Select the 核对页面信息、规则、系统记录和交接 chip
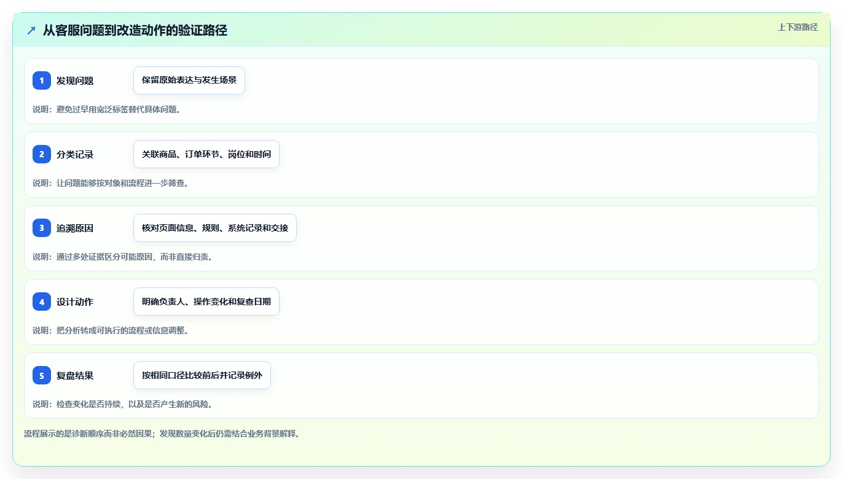 click(215, 228)
